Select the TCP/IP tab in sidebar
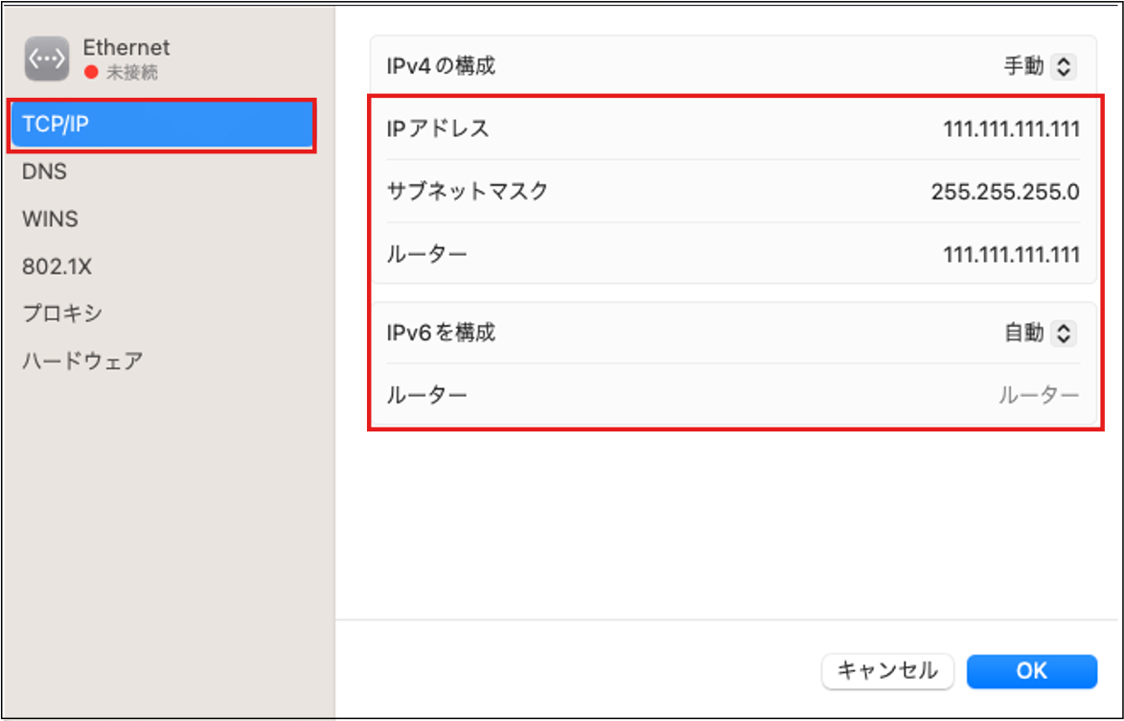This screenshot has height=721, width=1124. (162, 124)
